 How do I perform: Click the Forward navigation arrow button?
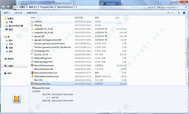pos(8,7)
